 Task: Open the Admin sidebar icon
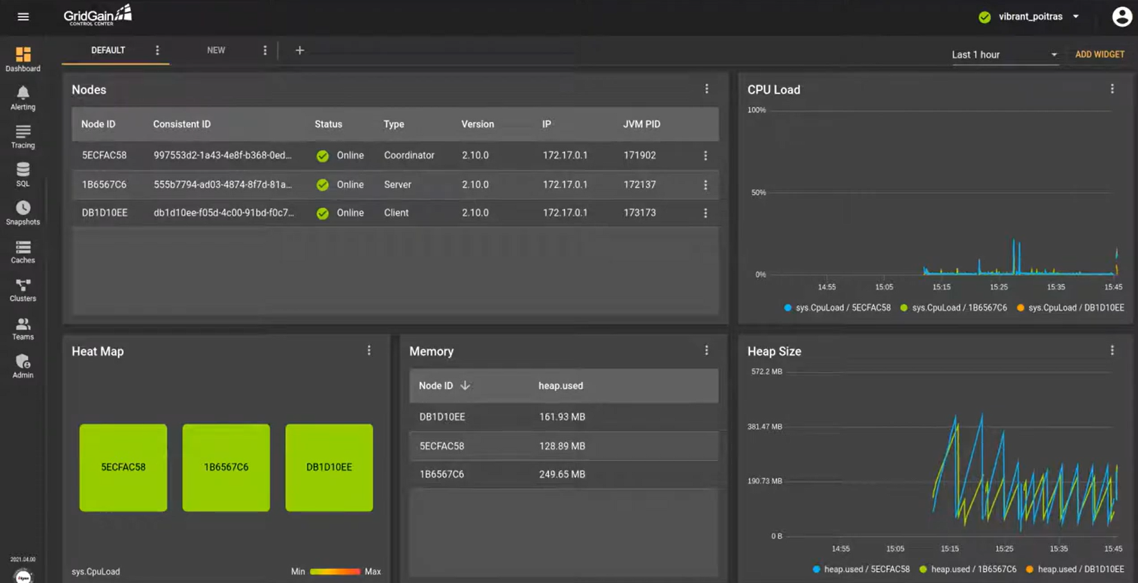pyautogui.click(x=23, y=366)
